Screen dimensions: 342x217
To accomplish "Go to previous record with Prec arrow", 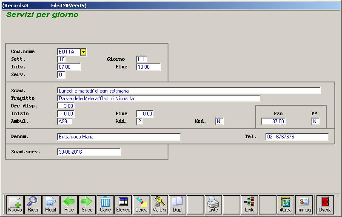I will [69, 205].
